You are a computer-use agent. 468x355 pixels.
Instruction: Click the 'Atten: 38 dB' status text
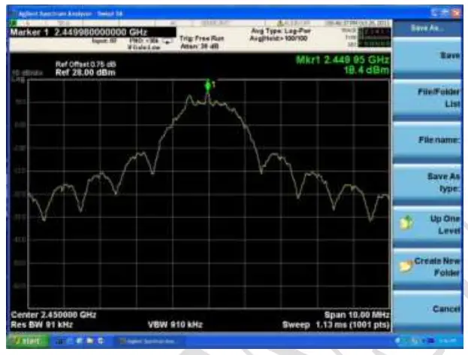[x=199, y=47]
